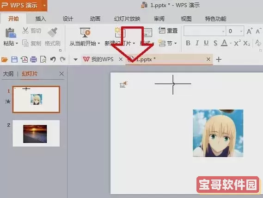Open the 设计 ribbon tab
This screenshot has height=198, width=263.
coord(68,19)
